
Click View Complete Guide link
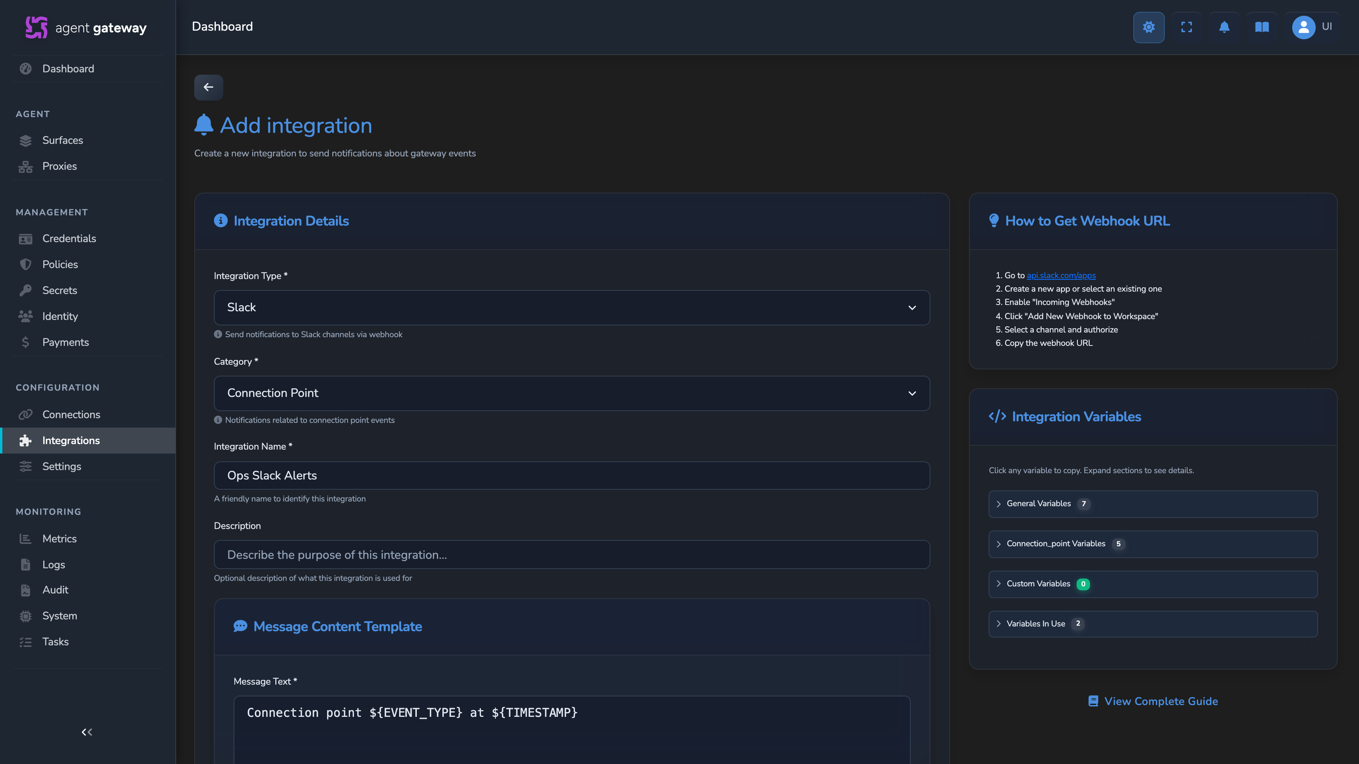1153,701
